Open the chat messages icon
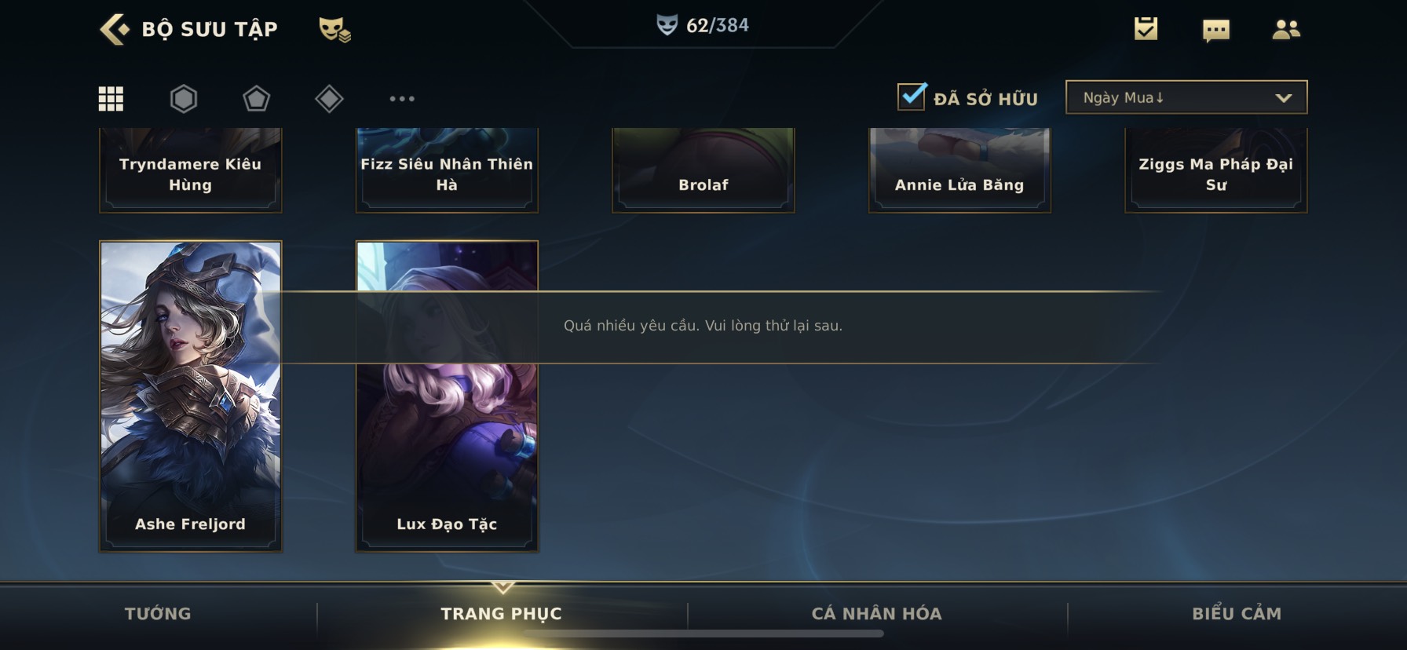 pyautogui.click(x=1215, y=31)
